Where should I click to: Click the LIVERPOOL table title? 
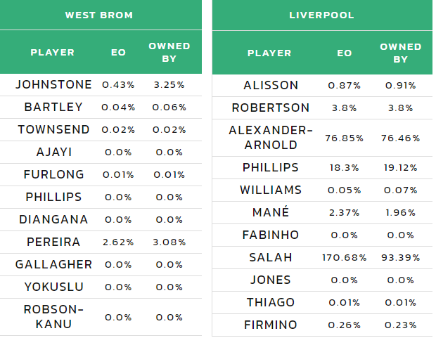click(x=321, y=15)
